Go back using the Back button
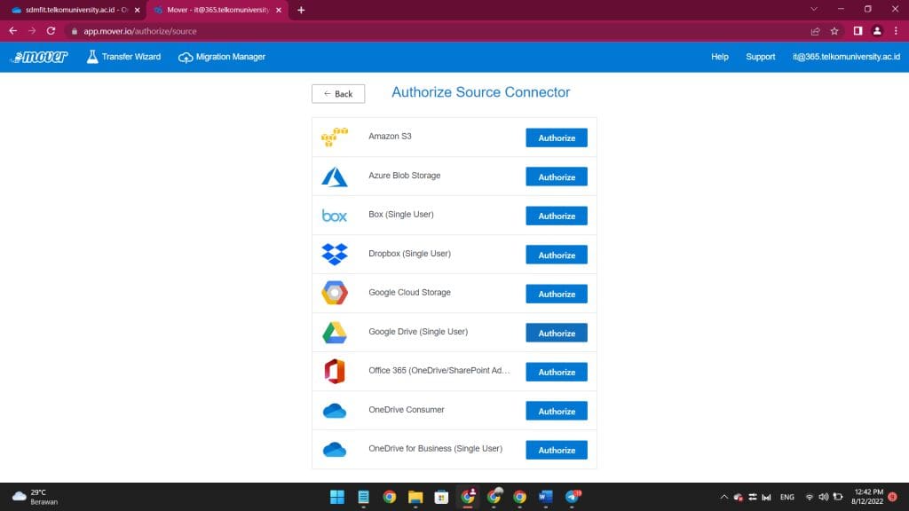Image resolution: width=909 pixels, height=511 pixels. coord(338,94)
